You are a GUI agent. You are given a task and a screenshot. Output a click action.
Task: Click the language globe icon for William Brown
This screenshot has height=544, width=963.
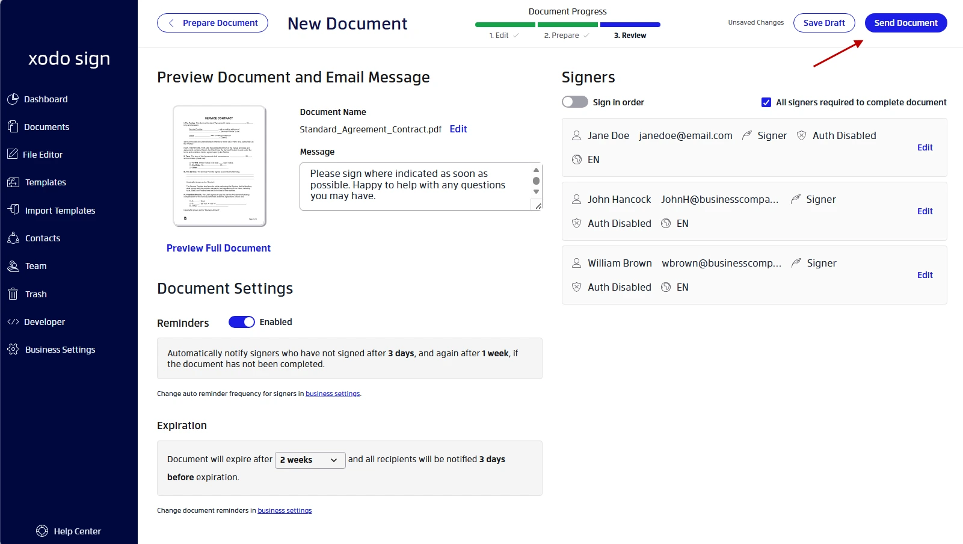(x=666, y=287)
